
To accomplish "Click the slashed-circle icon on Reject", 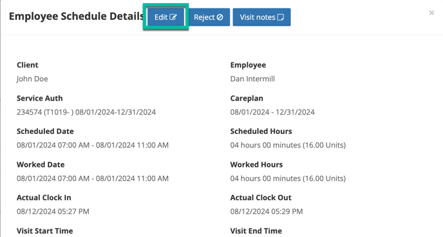I will pos(220,17).
